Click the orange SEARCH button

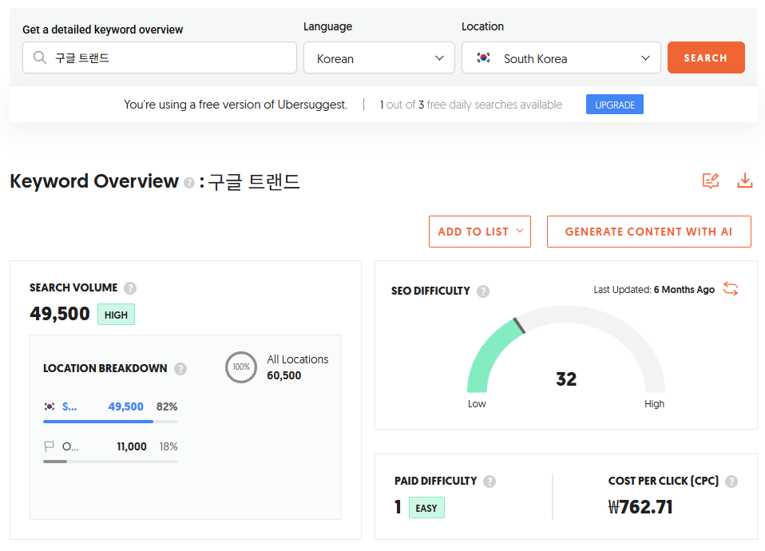(706, 57)
